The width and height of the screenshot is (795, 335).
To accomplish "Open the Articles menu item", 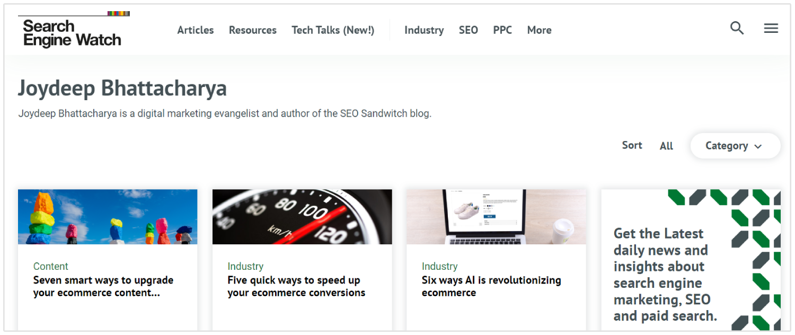I will (x=196, y=30).
